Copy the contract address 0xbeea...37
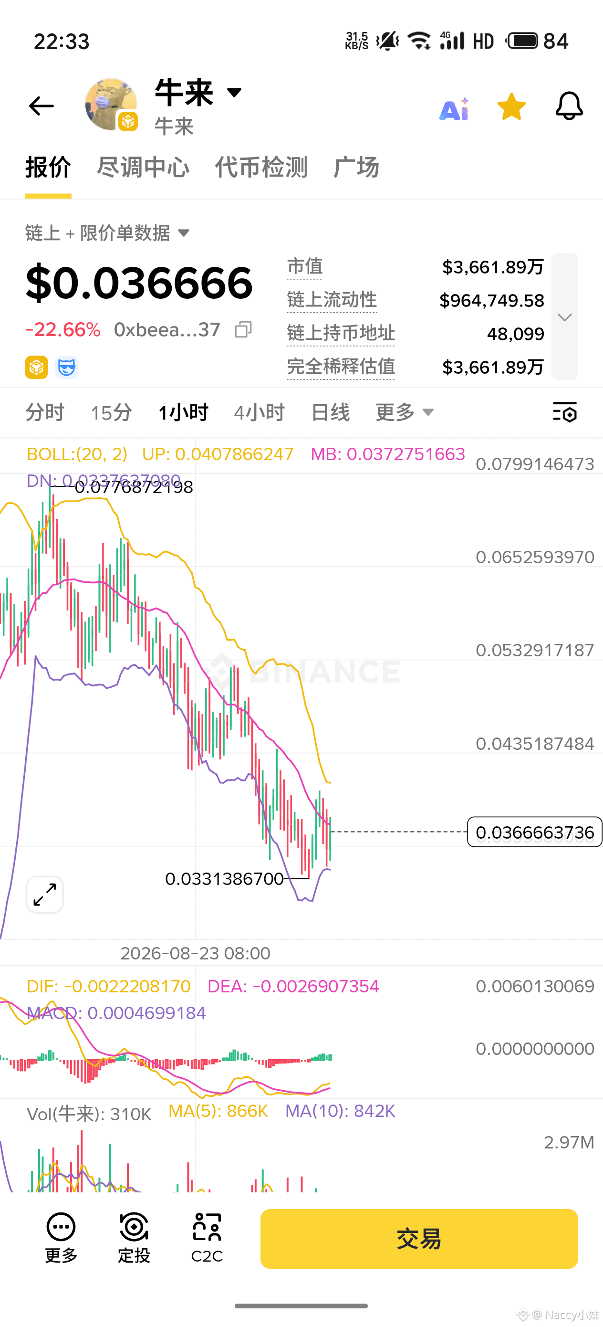 243,329
